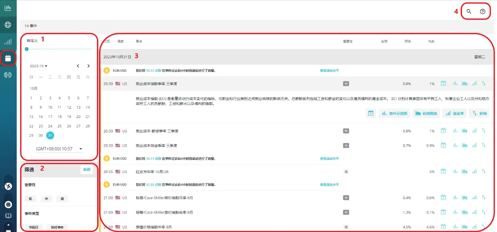
Task: Open the 2023-10 month dropdown
Action: [x=39, y=66]
